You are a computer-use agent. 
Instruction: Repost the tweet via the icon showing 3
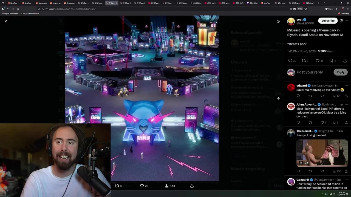click(x=305, y=61)
